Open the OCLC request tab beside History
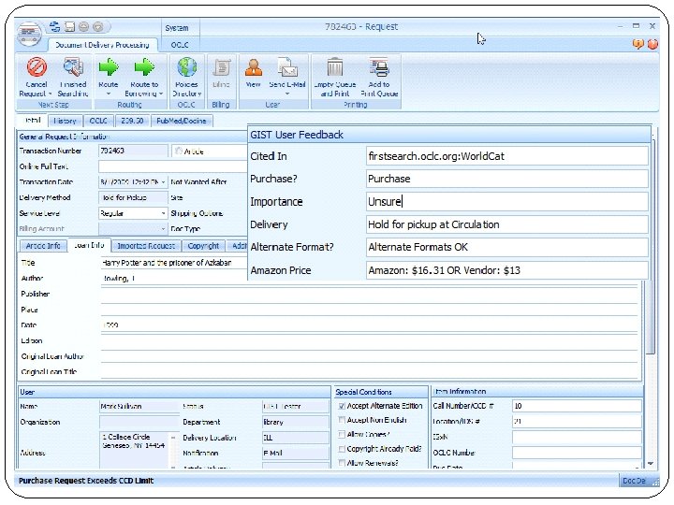The height and width of the screenshot is (505, 674). (98, 121)
